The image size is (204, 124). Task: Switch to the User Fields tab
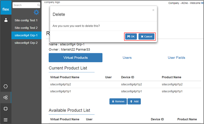176,58
